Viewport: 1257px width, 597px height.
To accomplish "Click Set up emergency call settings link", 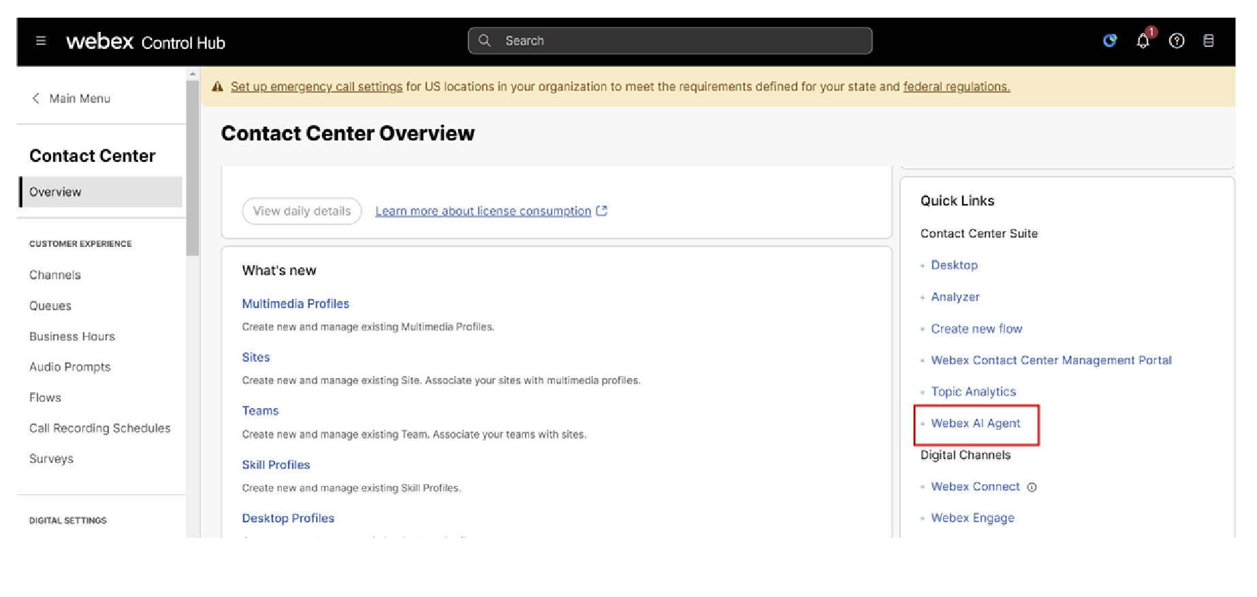I will click(317, 87).
